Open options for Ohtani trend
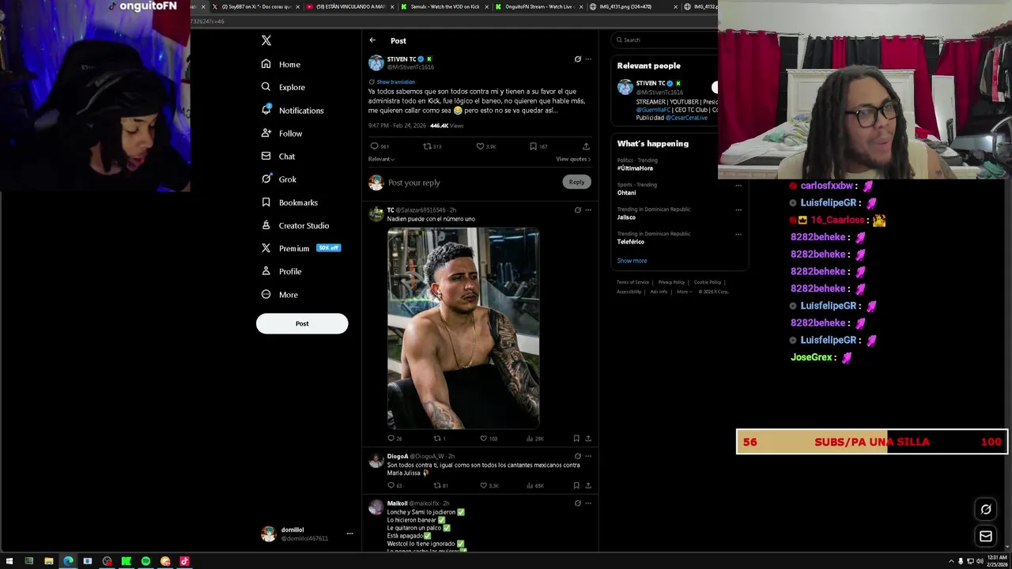 click(x=738, y=185)
